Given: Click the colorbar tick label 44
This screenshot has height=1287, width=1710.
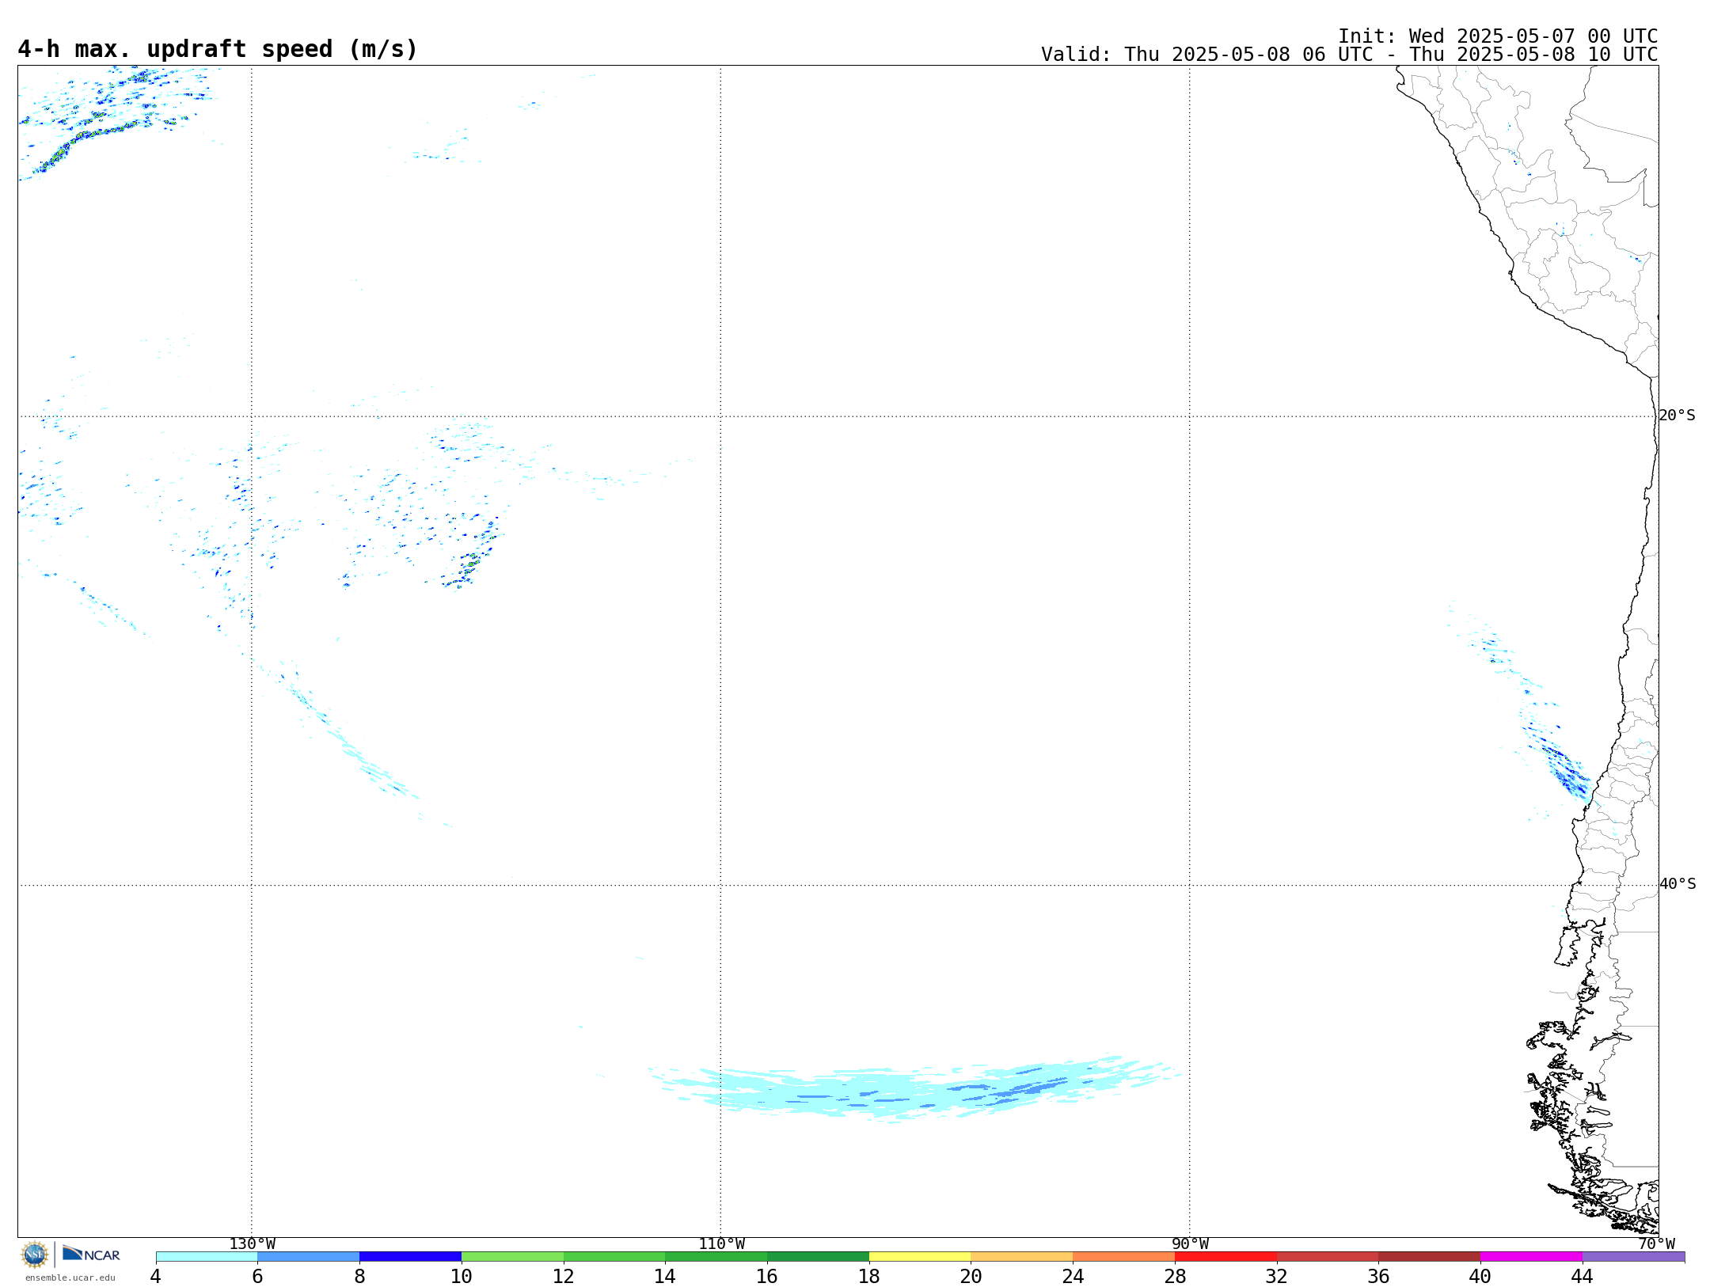Looking at the screenshot, I should [x=1582, y=1277].
